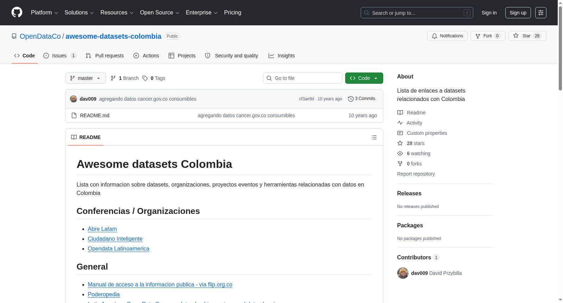
Task: Open dav009 username in commit row
Action: tap(88, 99)
